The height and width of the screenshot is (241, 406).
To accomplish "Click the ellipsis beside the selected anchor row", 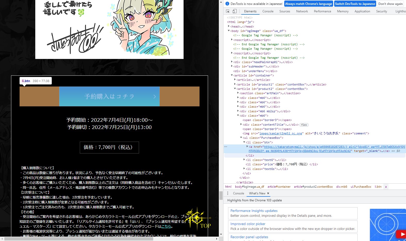I will tap(226, 147).
